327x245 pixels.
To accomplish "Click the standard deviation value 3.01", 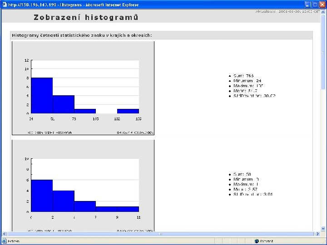I will pyautogui.click(x=268, y=194).
